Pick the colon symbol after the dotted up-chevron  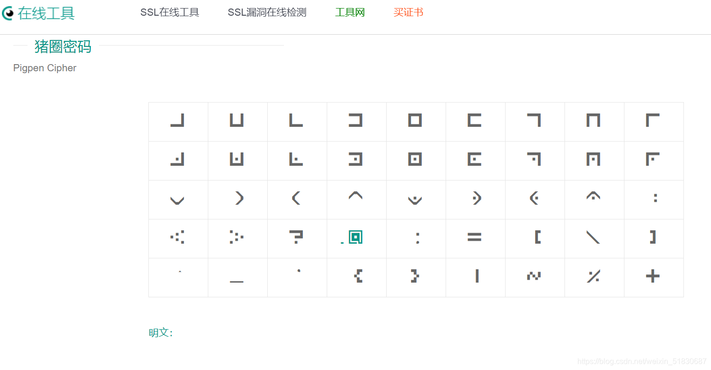click(x=656, y=198)
